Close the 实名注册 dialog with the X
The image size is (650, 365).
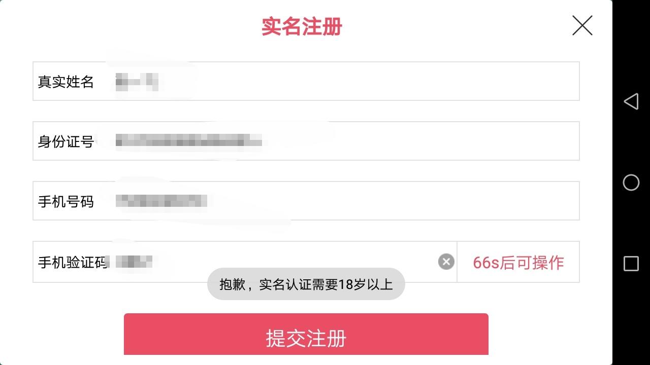tap(582, 25)
